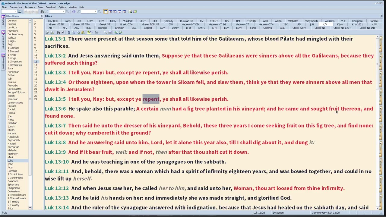Image resolution: width=386 pixels, height=217 pixels.
Task: Toggle the D (Dictionary) maximize layout button
Action: [119, 11]
